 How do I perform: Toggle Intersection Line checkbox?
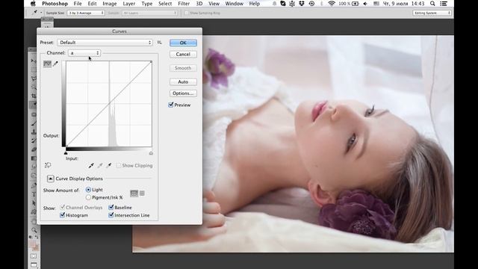click(x=111, y=215)
